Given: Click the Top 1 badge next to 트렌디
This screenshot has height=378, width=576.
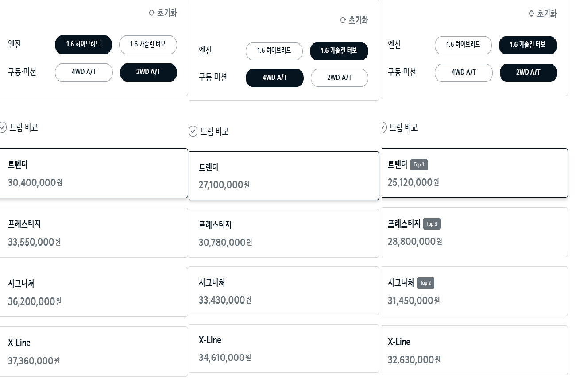Looking at the screenshot, I should [x=419, y=165].
